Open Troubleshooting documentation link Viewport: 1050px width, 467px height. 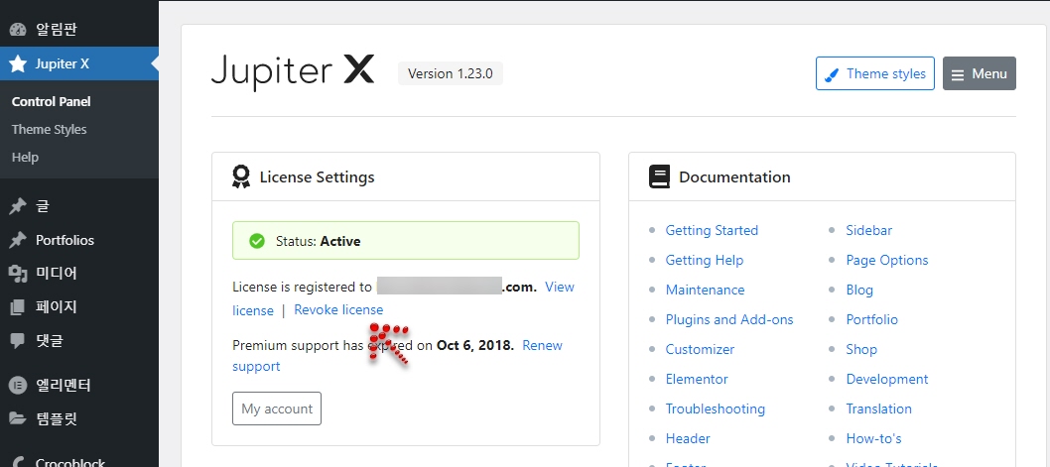click(716, 409)
